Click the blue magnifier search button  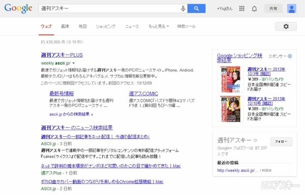click(196, 9)
